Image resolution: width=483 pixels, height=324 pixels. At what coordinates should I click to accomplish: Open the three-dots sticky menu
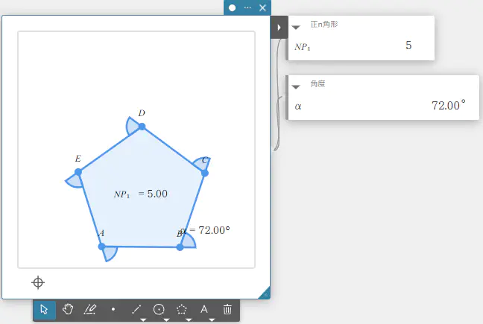(247, 7)
